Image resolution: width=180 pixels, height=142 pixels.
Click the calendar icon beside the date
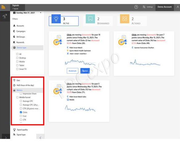(14, 13)
